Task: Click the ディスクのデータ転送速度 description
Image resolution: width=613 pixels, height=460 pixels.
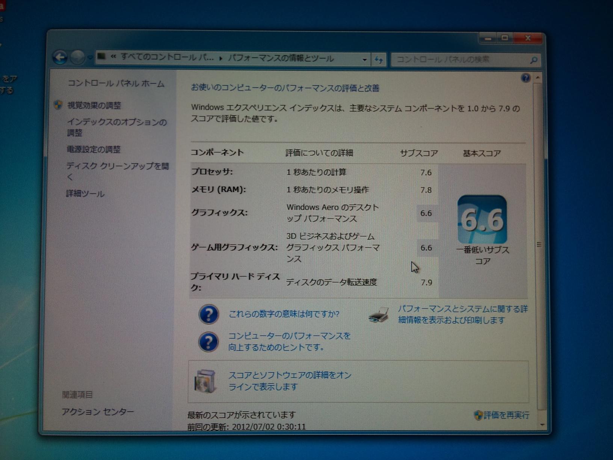Action: 332,282
